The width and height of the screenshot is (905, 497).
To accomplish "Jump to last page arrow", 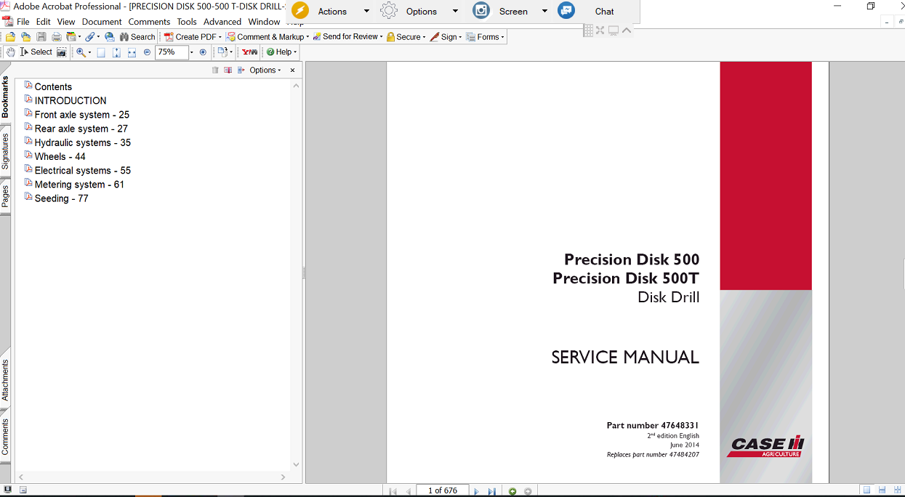I will point(492,491).
